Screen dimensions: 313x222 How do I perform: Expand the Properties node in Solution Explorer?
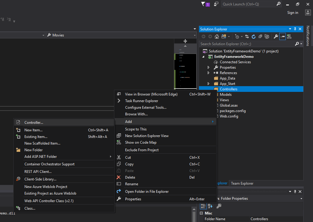pos(208,67)
